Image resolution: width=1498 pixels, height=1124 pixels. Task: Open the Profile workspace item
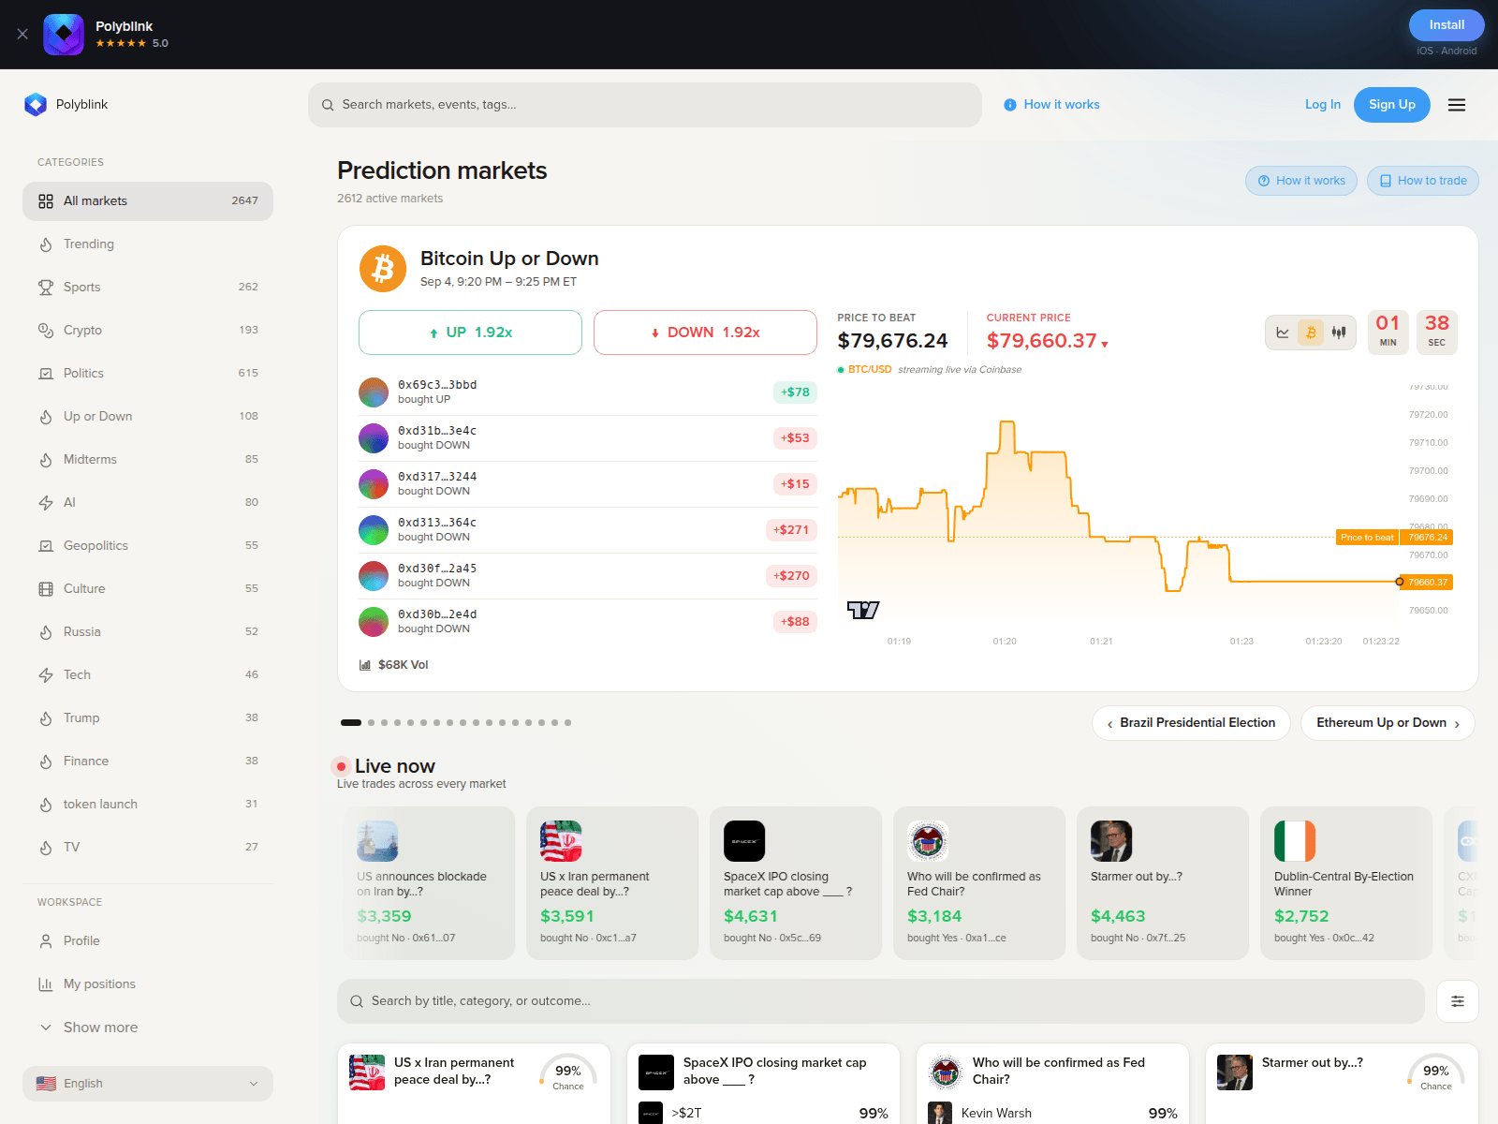click(148, 941)
